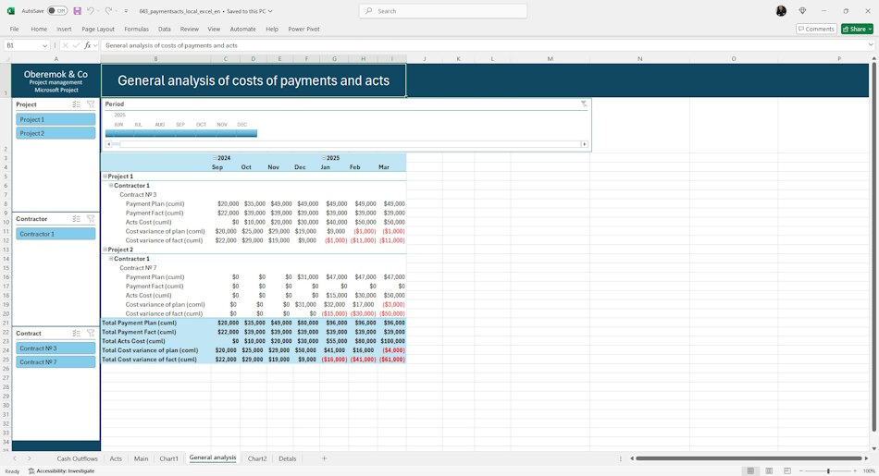Open Customize Quick Access Toolbar menu

coord(126,11)
